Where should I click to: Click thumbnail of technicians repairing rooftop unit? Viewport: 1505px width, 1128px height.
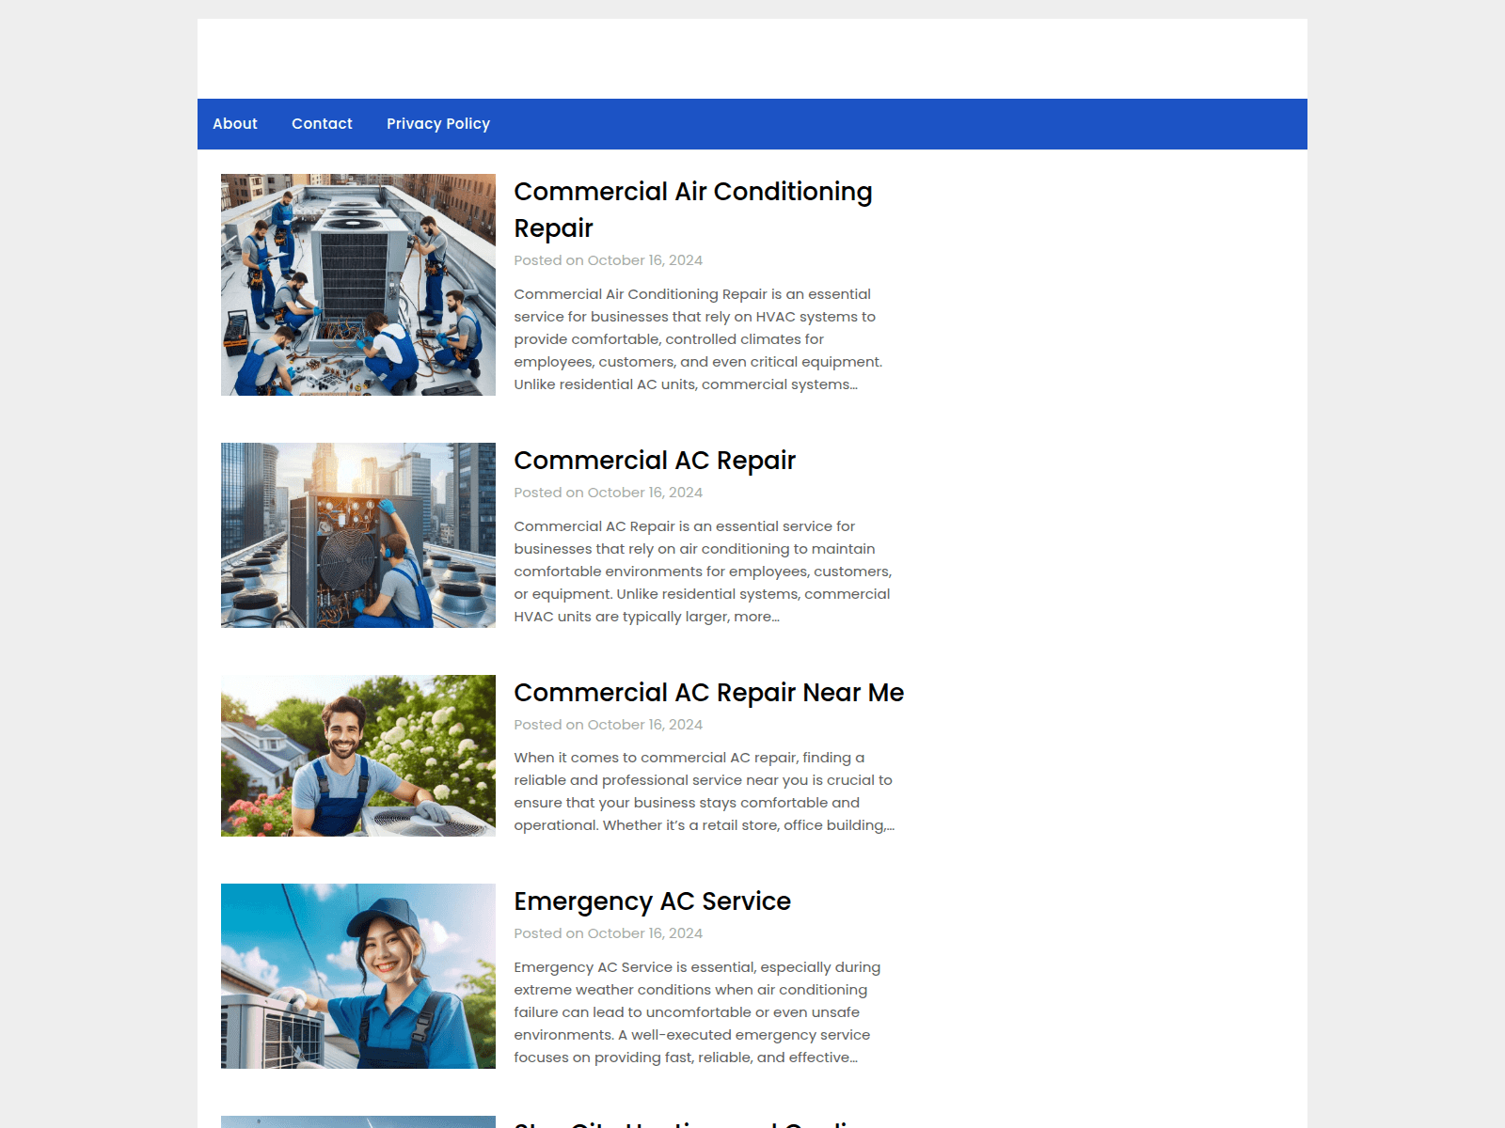coord(358,285)
